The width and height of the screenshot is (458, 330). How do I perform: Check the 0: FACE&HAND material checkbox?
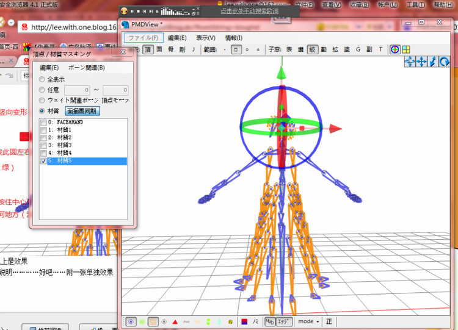pos(43,122)
